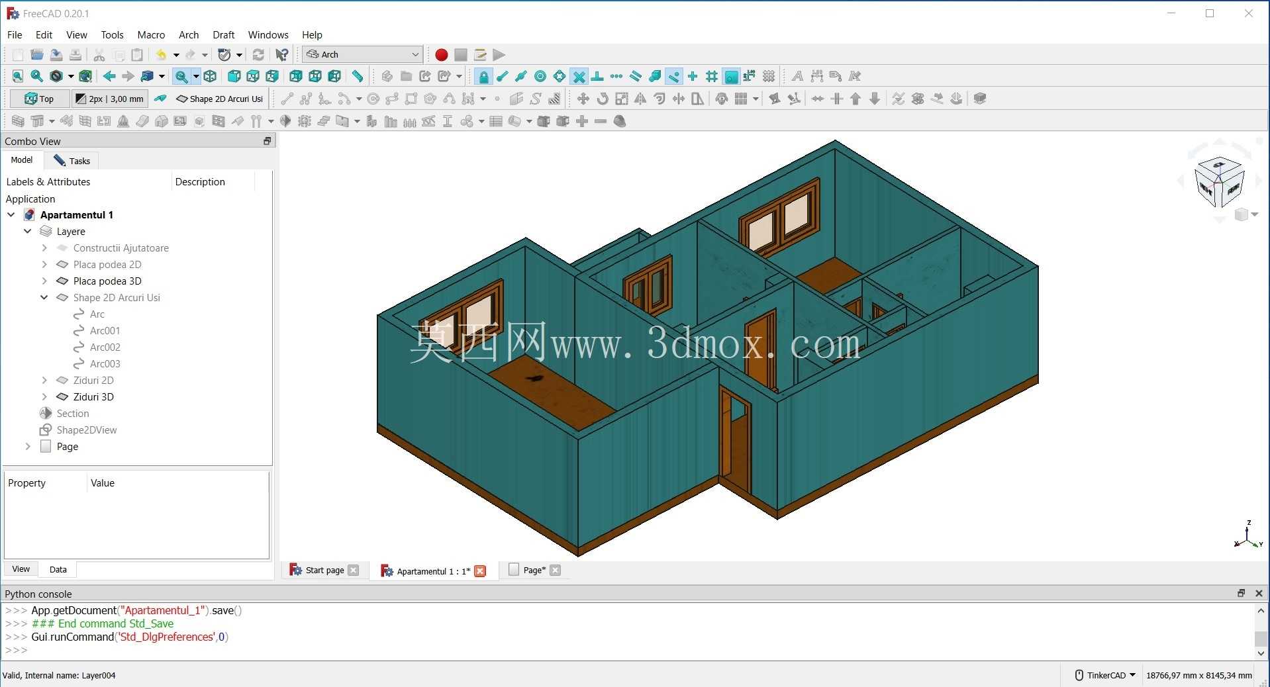
Task: Click the Shape 2D Arcuri Usi layer button
Action: coord(219,99)
